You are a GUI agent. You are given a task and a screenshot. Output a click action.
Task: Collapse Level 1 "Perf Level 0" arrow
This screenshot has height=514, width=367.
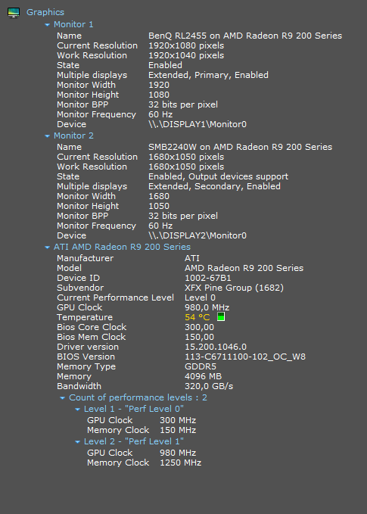point(78,409)
